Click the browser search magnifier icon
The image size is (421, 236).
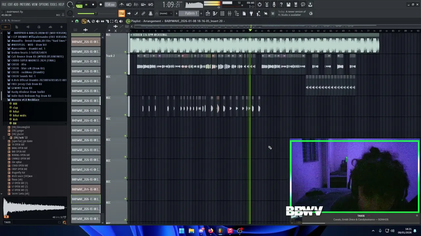click(x=64, y=223)
